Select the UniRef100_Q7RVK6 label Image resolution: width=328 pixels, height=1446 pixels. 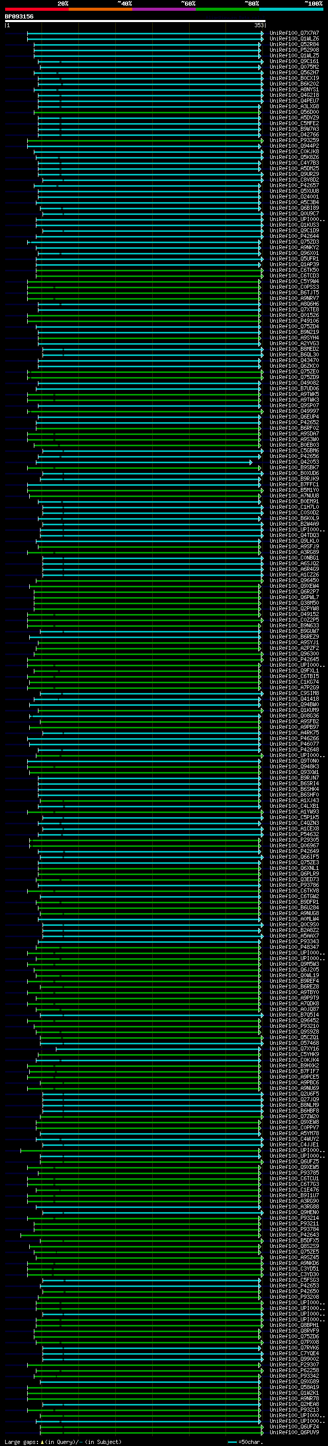(x=294, y=1348)
